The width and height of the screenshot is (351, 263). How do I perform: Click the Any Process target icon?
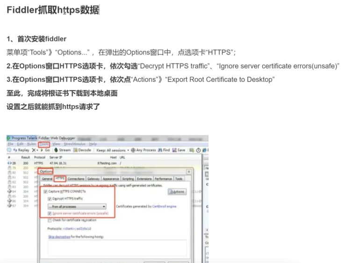tap(133, 150)
